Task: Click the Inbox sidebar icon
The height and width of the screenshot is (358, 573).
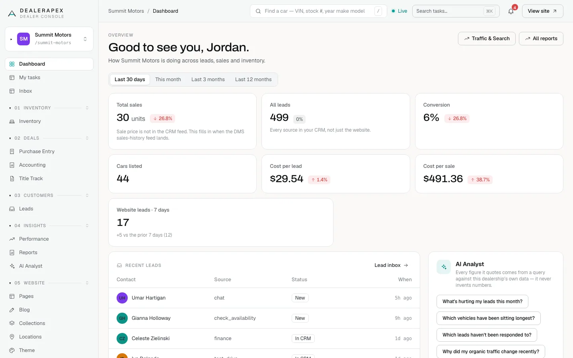Action: (x=12, y=91)
